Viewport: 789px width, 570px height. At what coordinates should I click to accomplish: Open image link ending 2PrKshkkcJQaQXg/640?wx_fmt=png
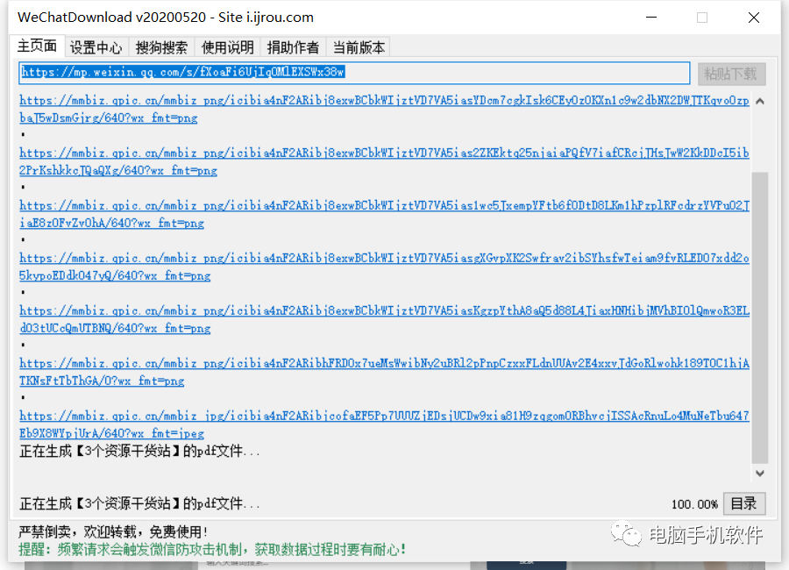click(x=385, y=161)
